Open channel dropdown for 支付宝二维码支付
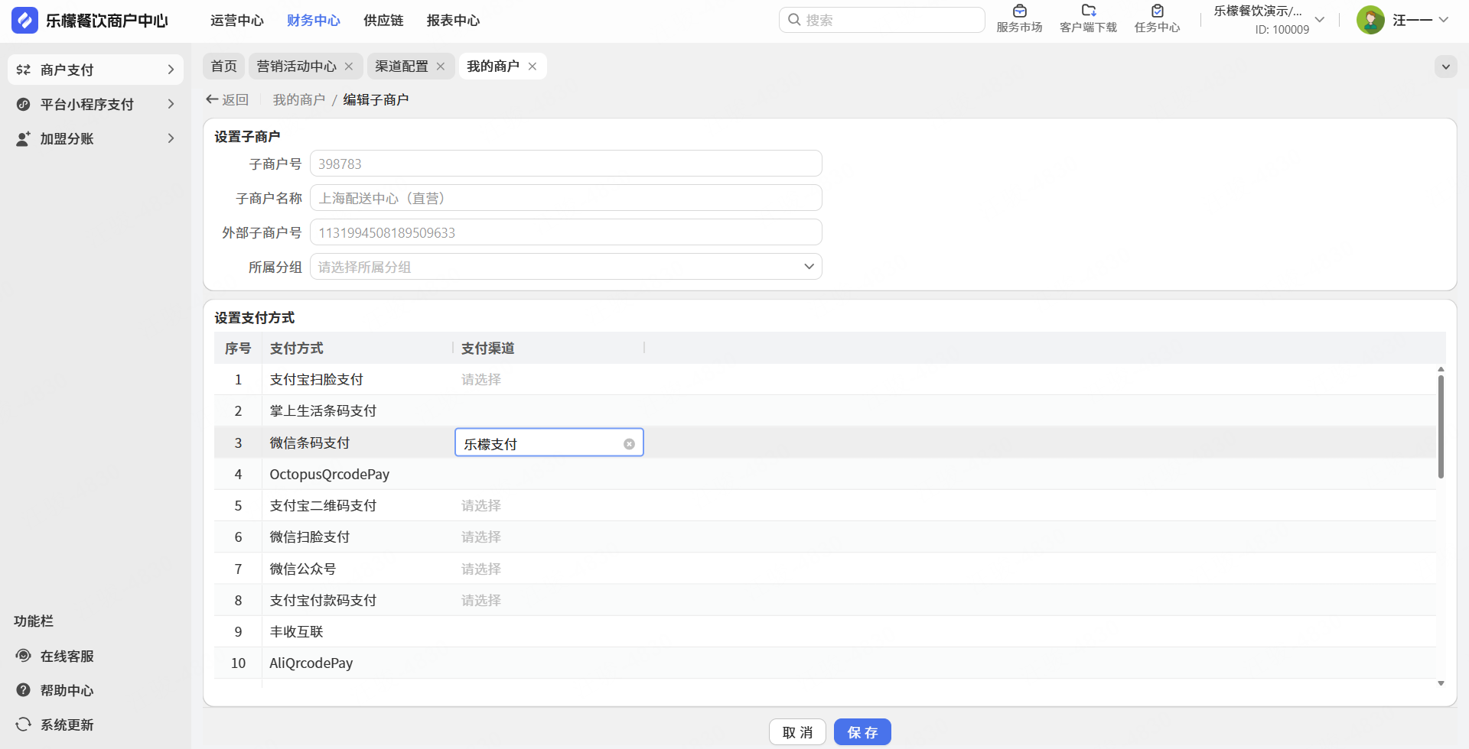The image size is (1469, 749). [x=549, y=505]
